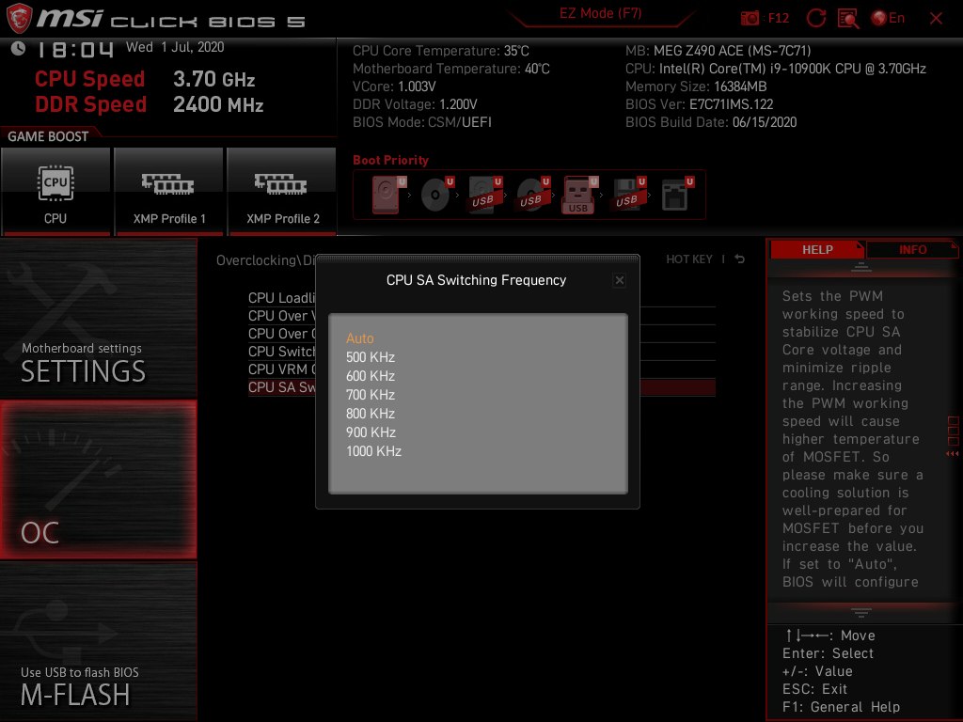Click the screenshot camera icon near F12

750,17
